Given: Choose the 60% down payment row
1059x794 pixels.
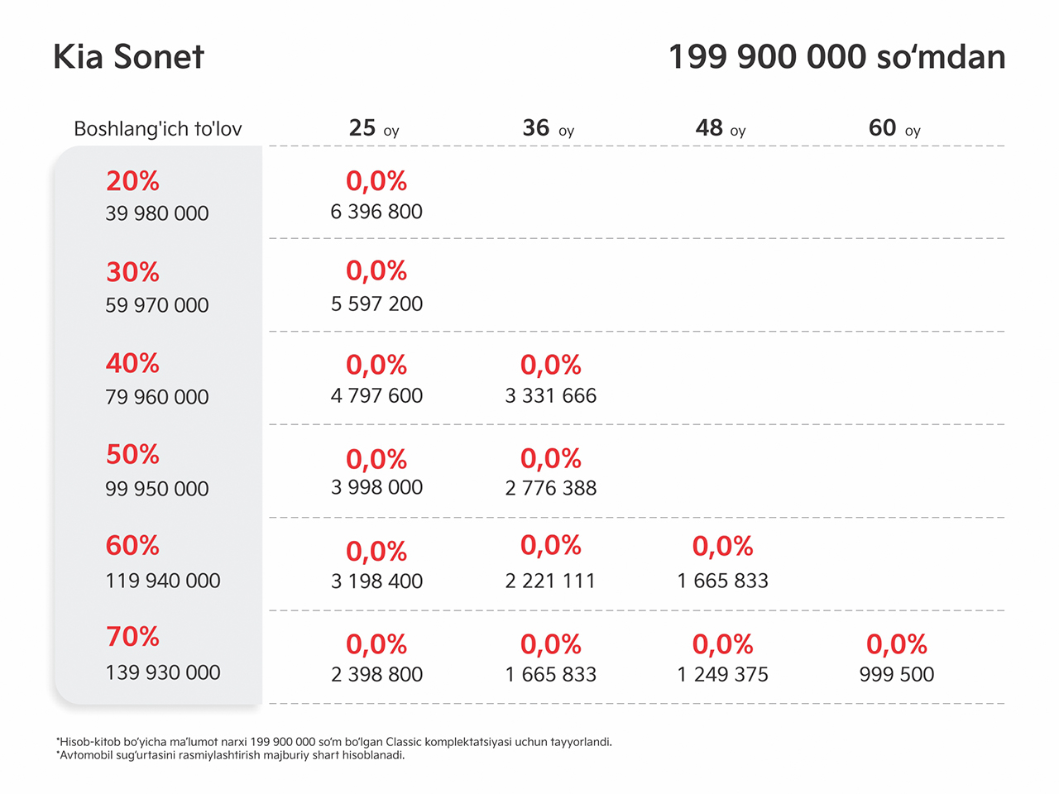Looking at the screenshot, I should pos(529,564).
